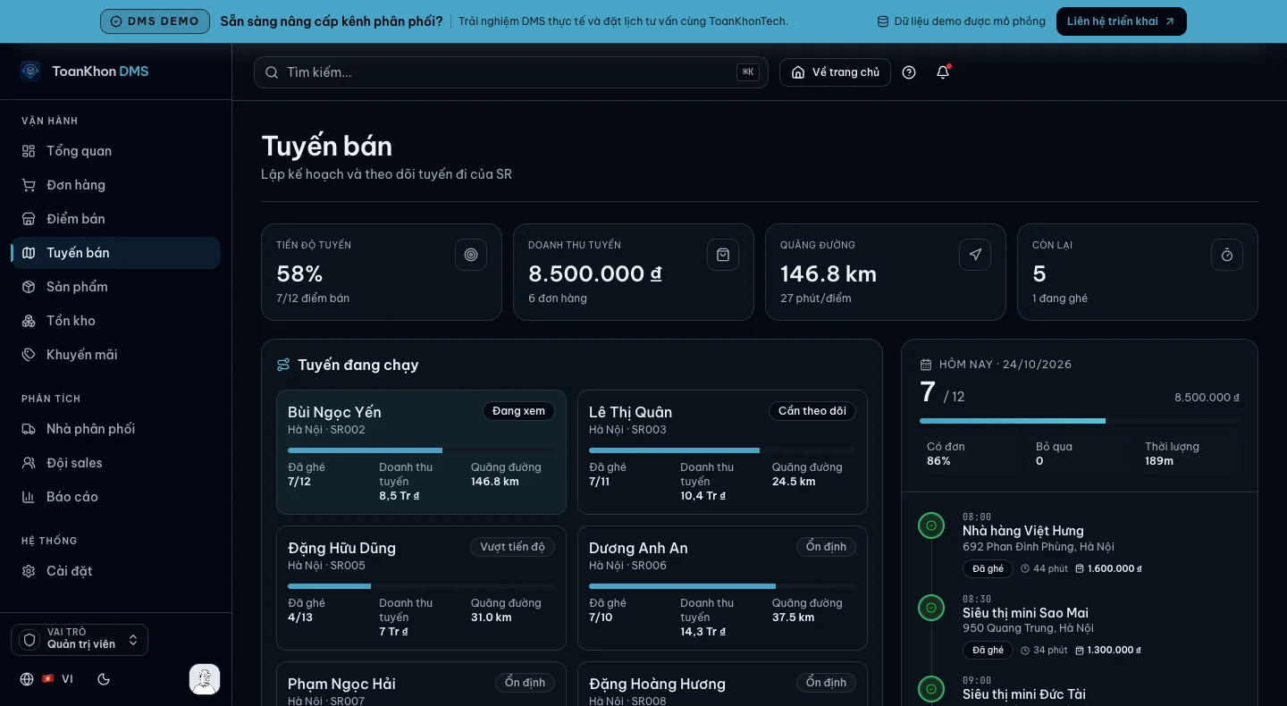
Task: Click the Vượt tiến độ badge on Đặng Hữu Dũng
Action: pyautogui.click(x=512, y=547)
